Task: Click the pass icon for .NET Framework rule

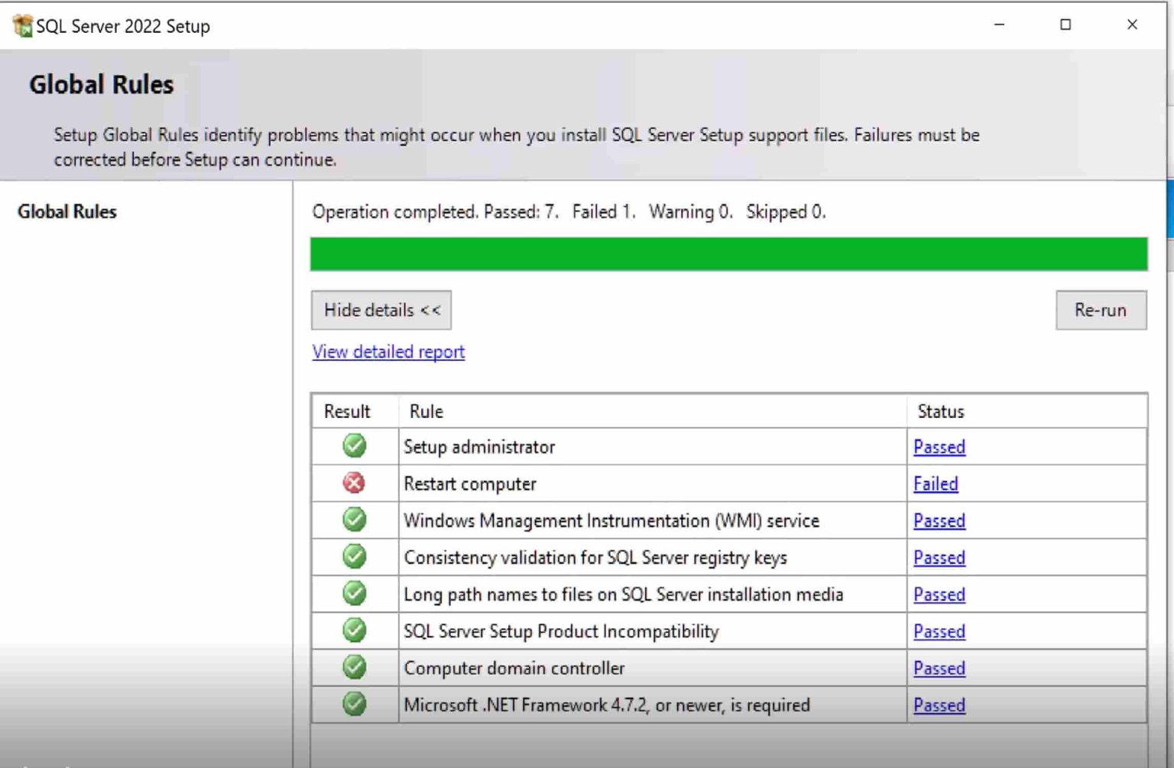Action: click(354, 704)
